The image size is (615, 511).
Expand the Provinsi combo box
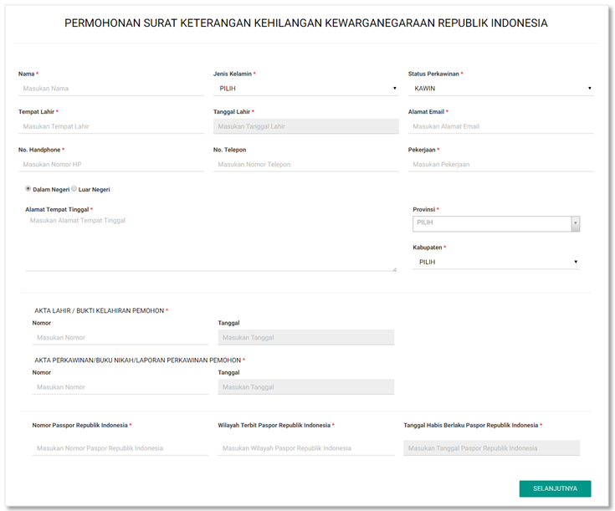496,223
